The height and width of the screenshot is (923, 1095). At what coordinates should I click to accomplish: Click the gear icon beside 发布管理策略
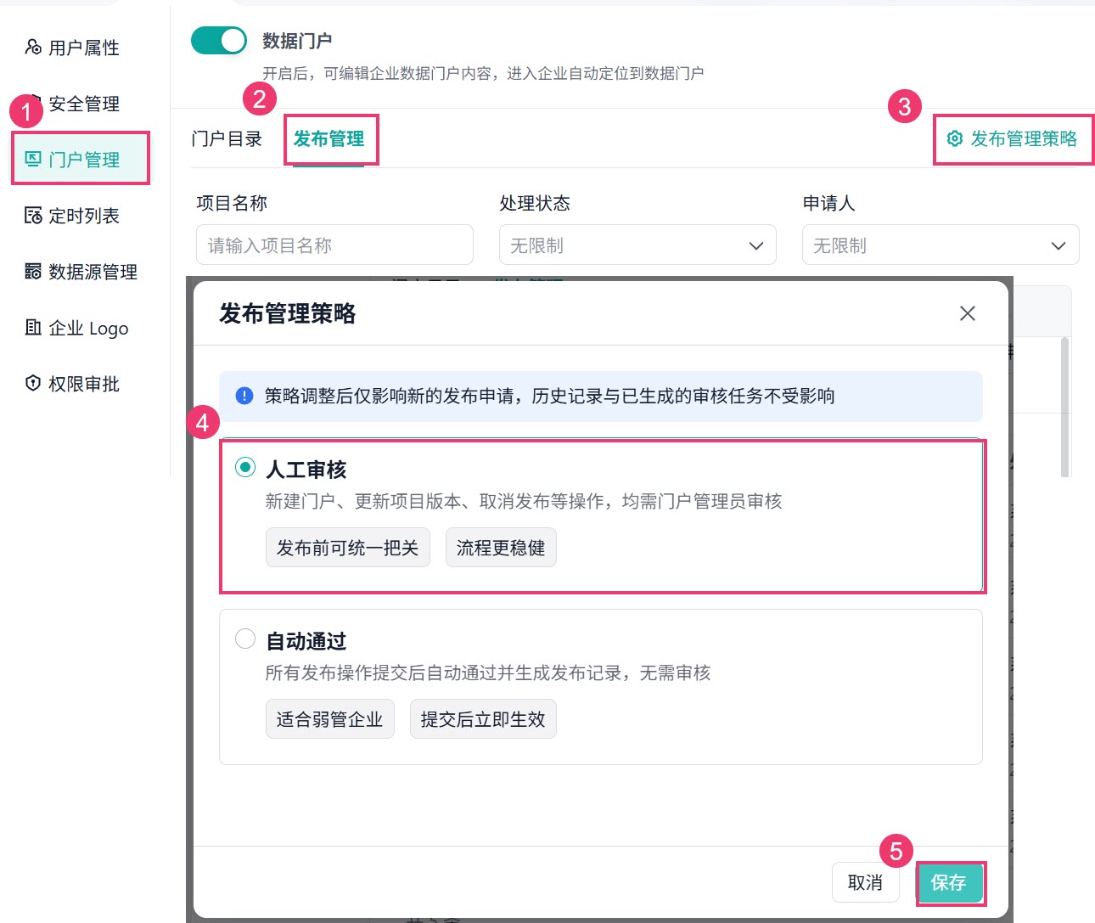click(955, 138)
